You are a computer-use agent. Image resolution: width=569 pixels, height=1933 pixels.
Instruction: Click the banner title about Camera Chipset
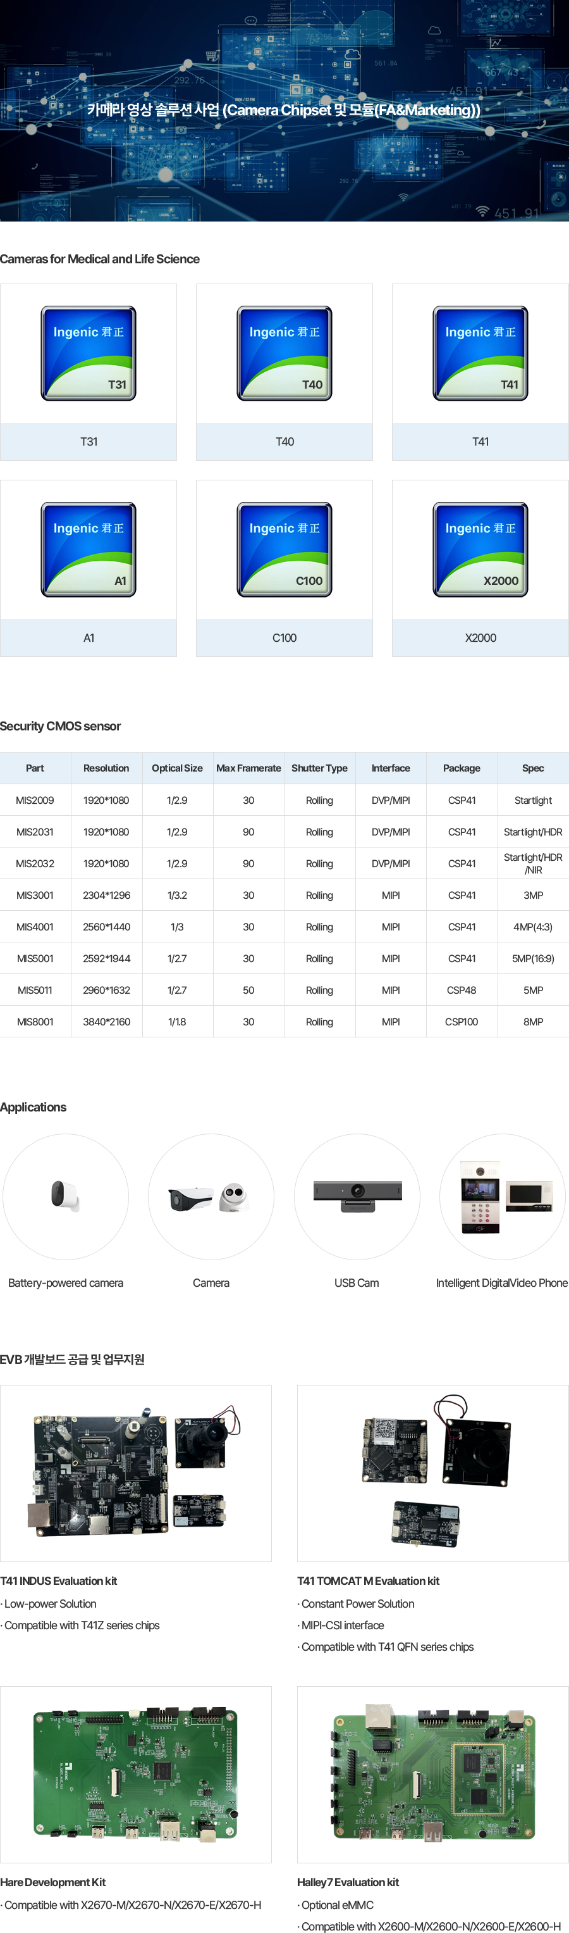tap(284, 110)
